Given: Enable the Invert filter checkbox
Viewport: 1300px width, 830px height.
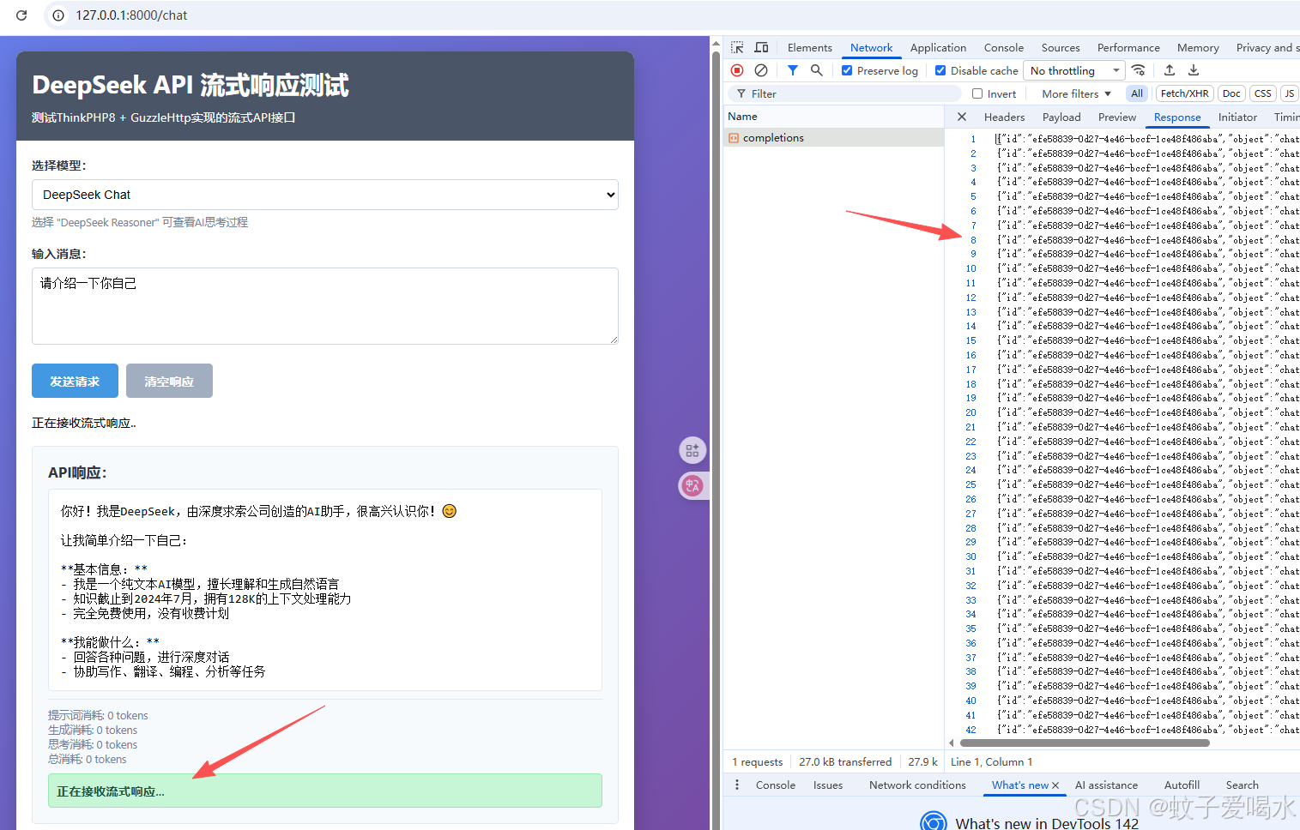Looking at the screenshot, I should 977,93.
